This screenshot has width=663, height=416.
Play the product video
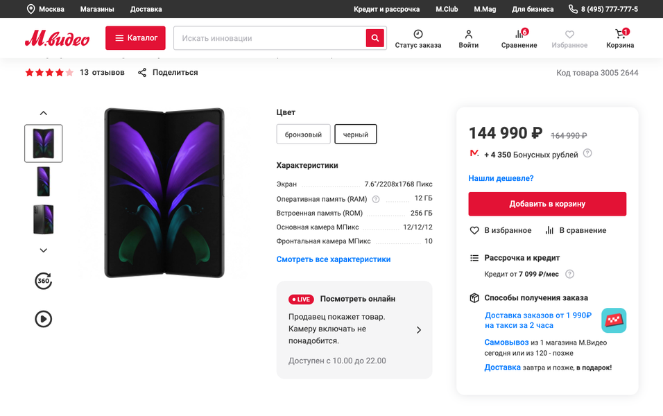(44, 319)
